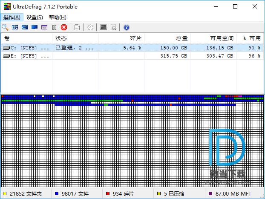Pause the job with the Pause icon
This screenshot has height=199, width=265.
click(x=54, y=27)
